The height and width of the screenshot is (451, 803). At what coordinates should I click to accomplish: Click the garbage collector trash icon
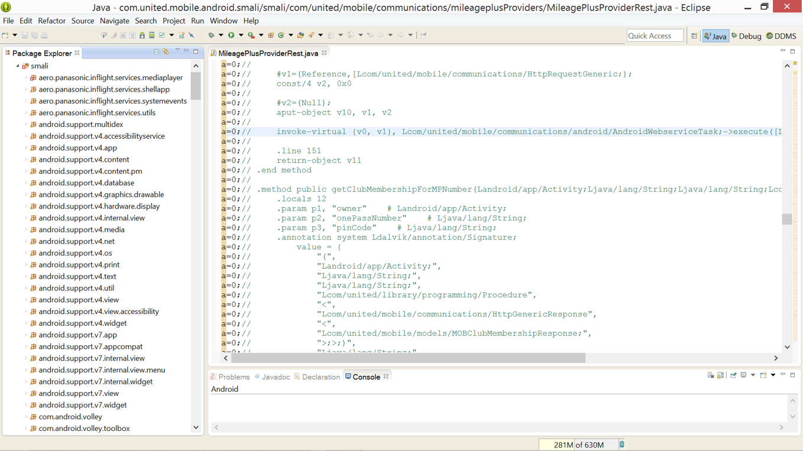[x=621, y=445]
